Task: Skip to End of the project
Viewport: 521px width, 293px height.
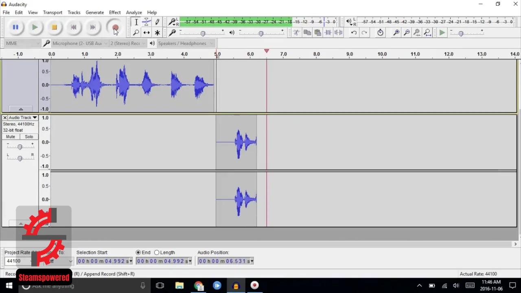Action: click(x=93, y=27)
